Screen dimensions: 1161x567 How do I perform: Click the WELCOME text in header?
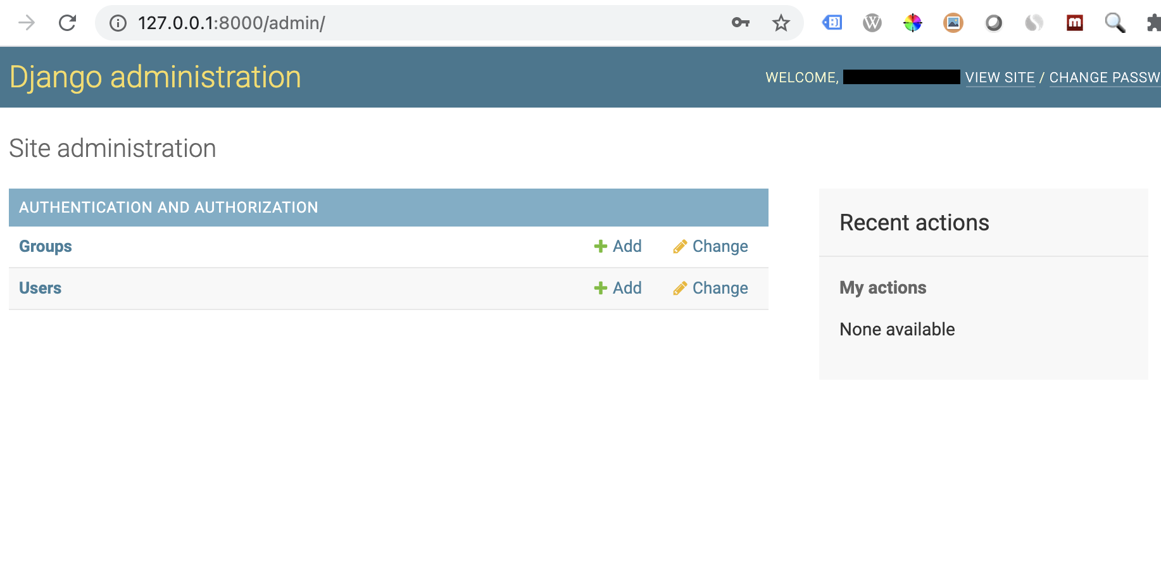[x=802, y=78]
